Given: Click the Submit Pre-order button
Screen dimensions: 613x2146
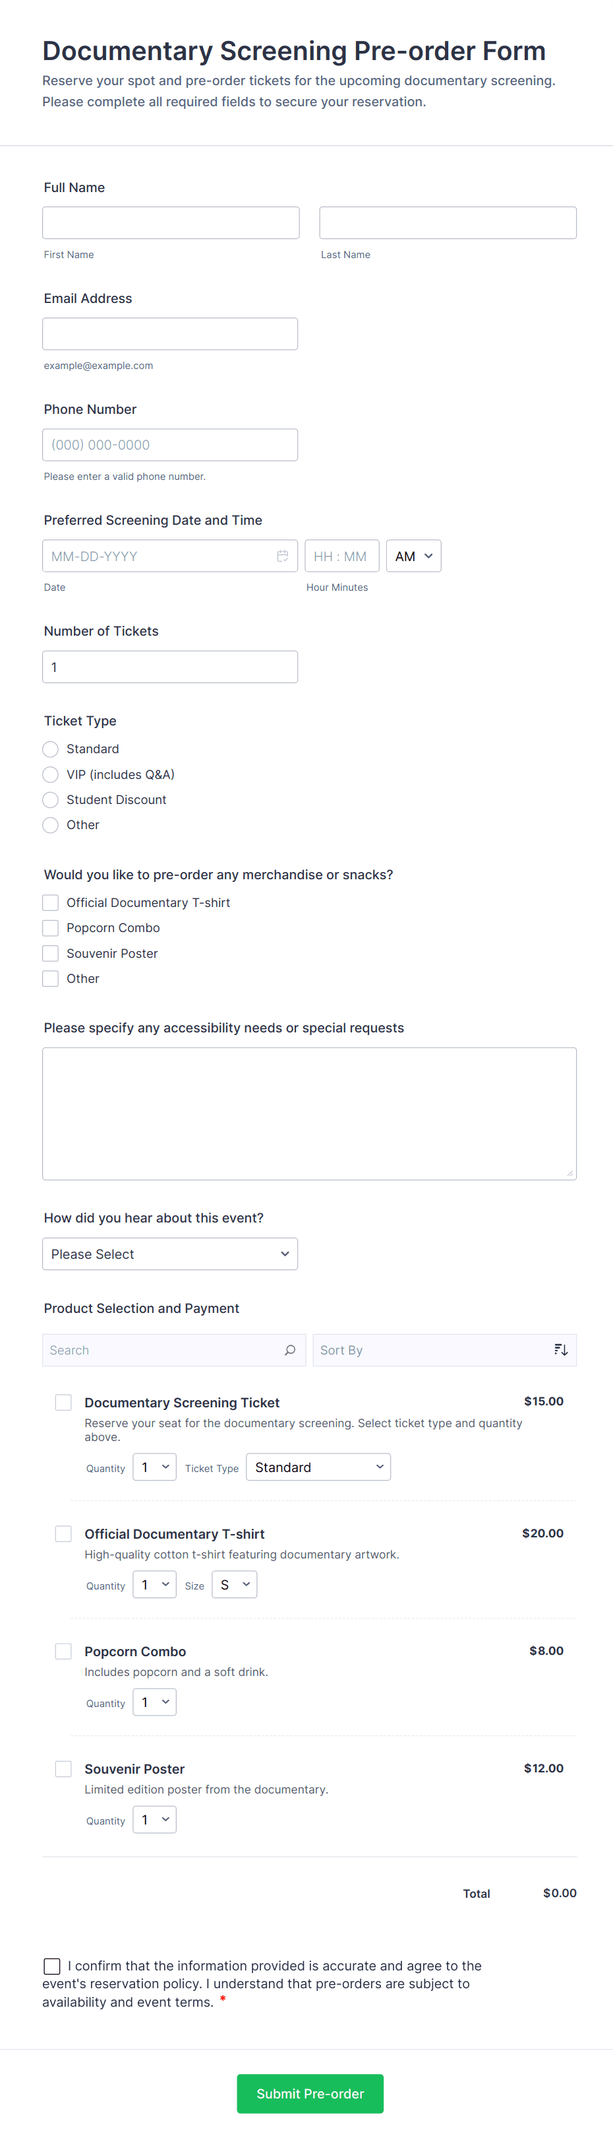Looking at the screenshot, I should click(309, 2093).
